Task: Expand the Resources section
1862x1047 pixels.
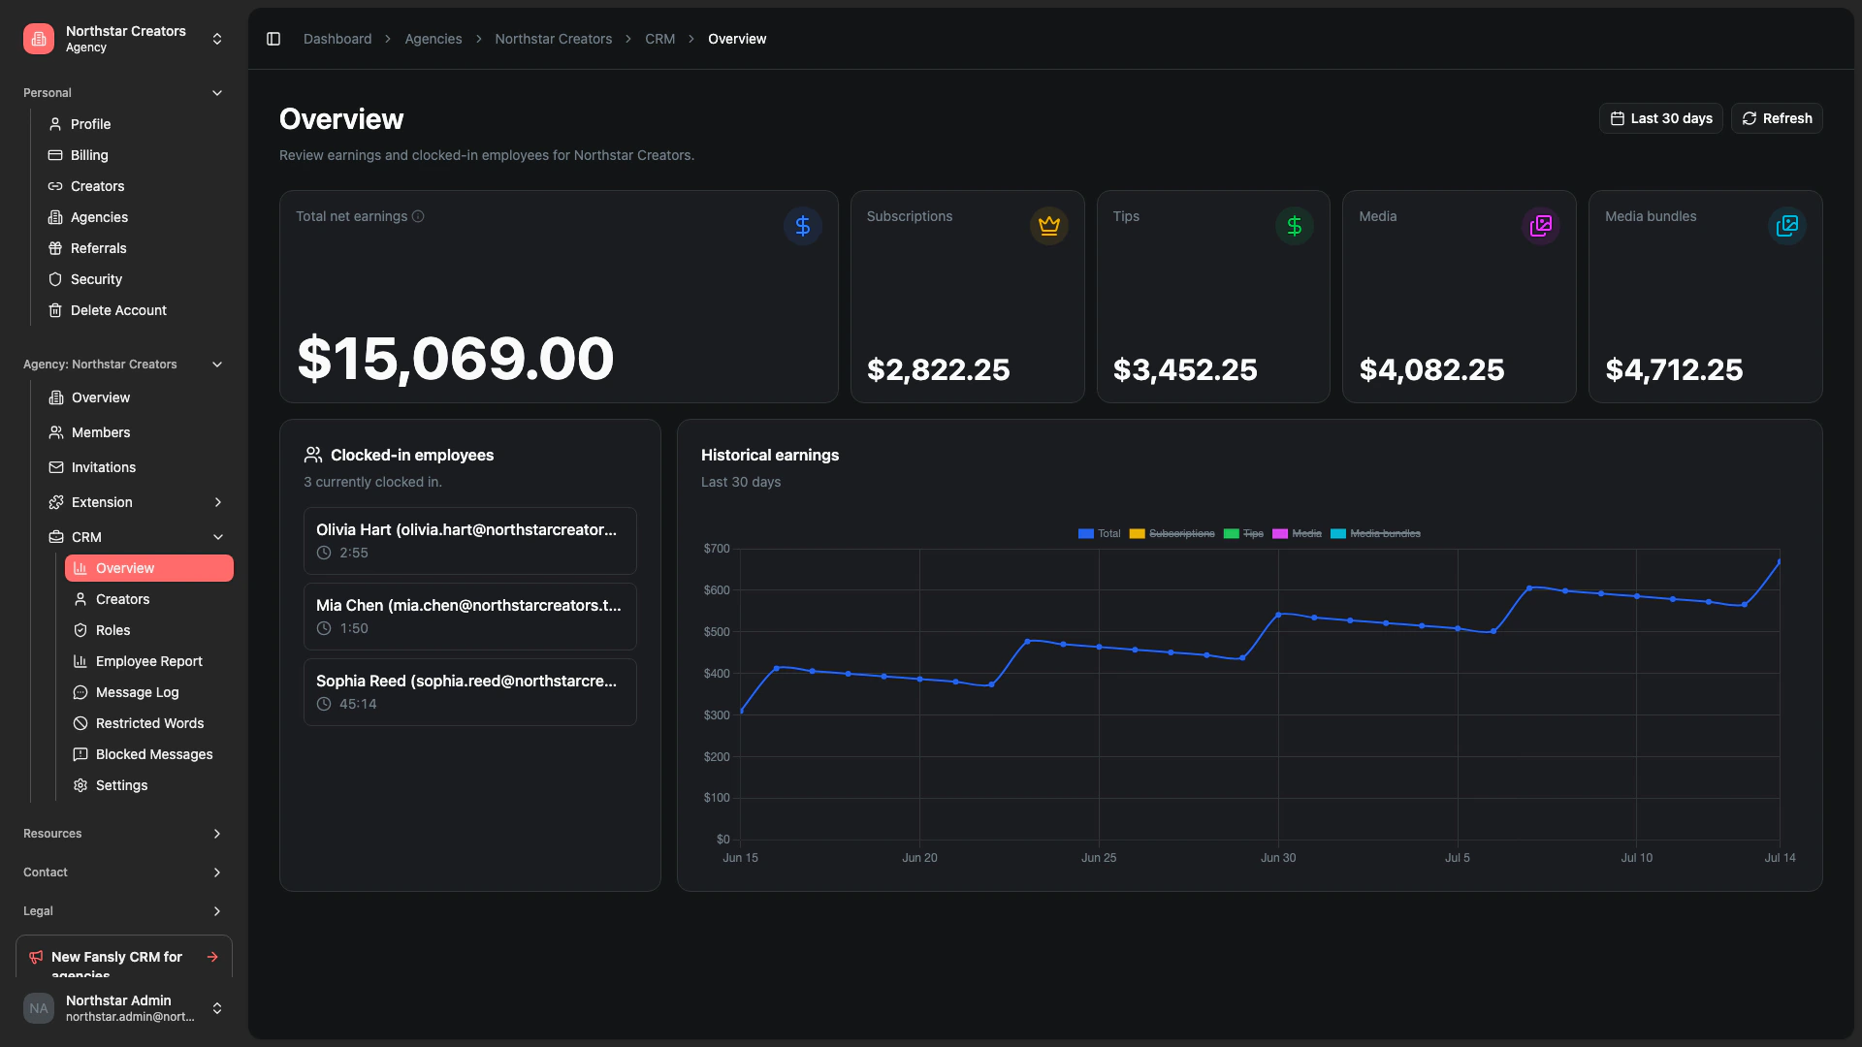Action: coord(124,834)
